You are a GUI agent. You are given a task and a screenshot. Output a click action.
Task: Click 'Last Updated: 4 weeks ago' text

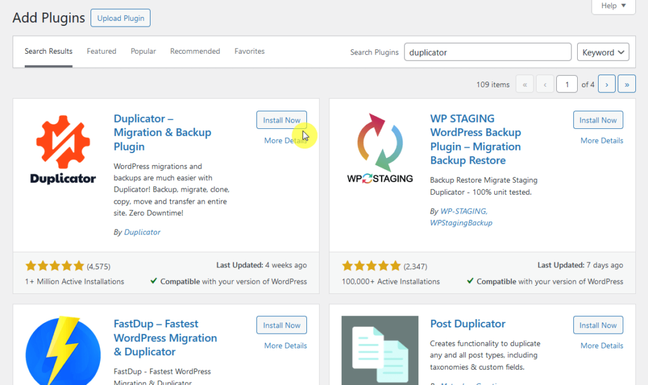[261, 266]
